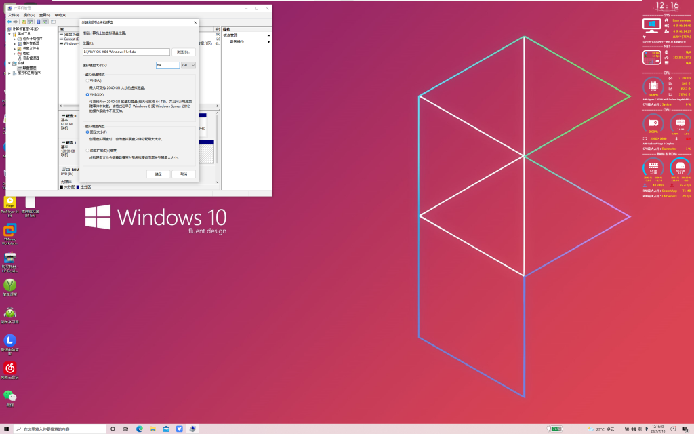Open the Windows Start menu
The height and width of the screenshot is (434, 694).
click(6, 429)
